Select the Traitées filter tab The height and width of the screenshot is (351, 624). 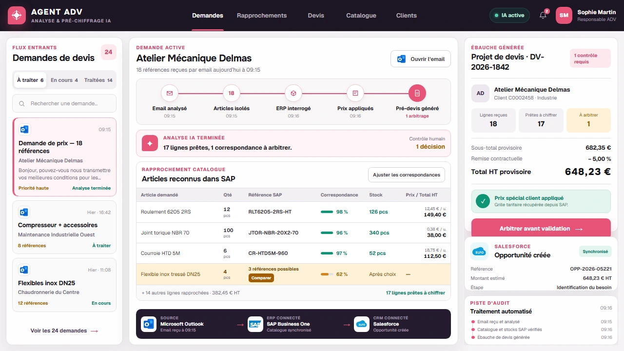98,80
